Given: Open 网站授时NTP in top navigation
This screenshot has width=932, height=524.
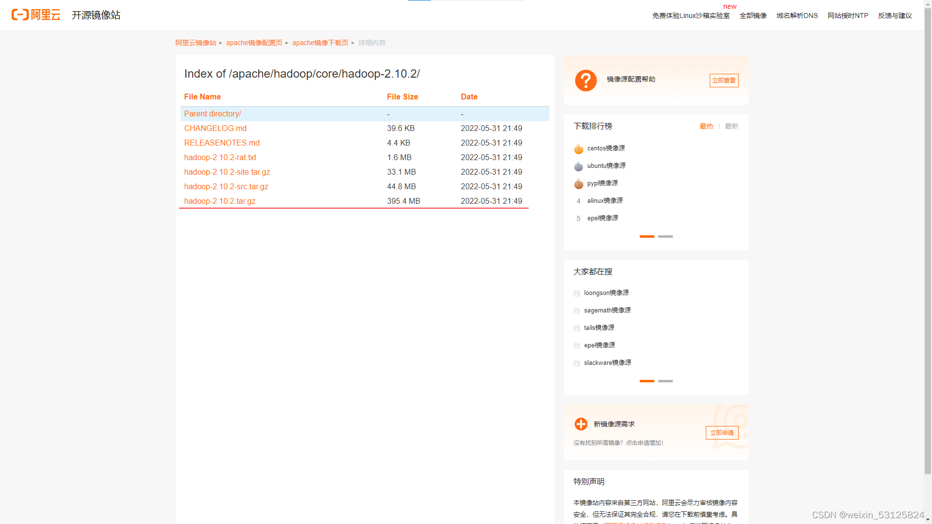Looking at the screenshot, I should (848, 16).
